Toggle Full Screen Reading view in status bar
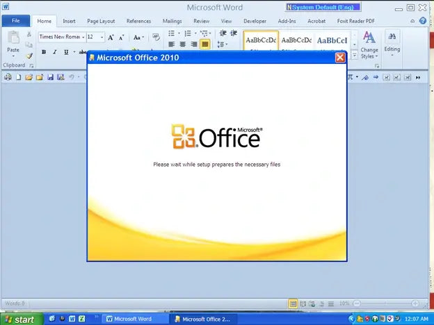The height and width of the screenshot is (325, 434). click(x=303, y=304)
